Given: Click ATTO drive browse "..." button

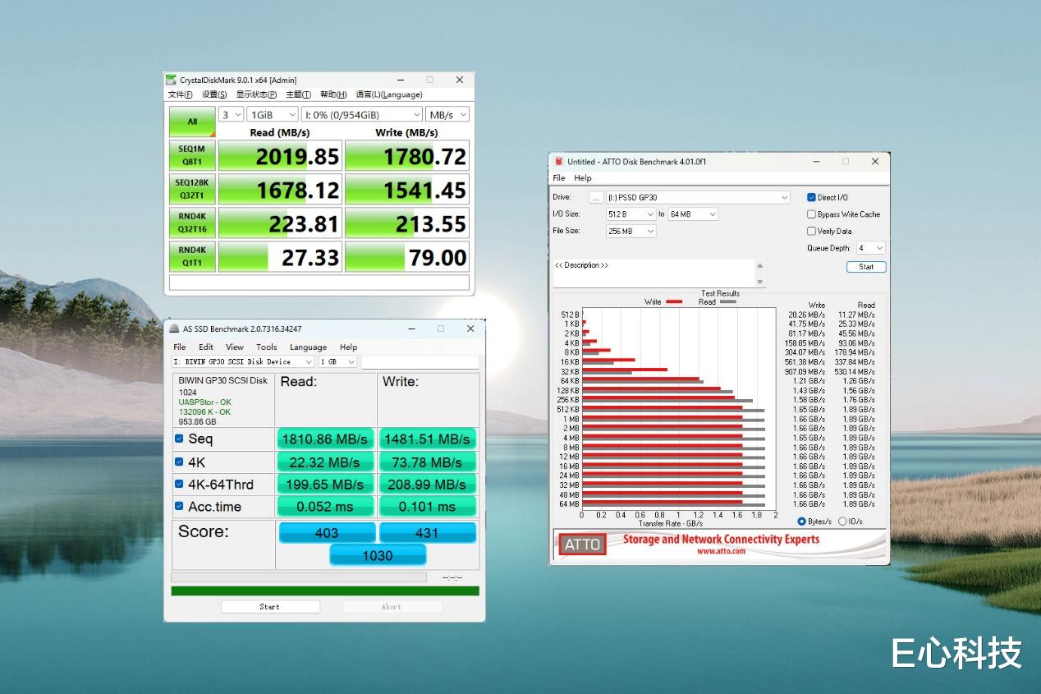Looking at the screenshot, I should tap(597, 197).
